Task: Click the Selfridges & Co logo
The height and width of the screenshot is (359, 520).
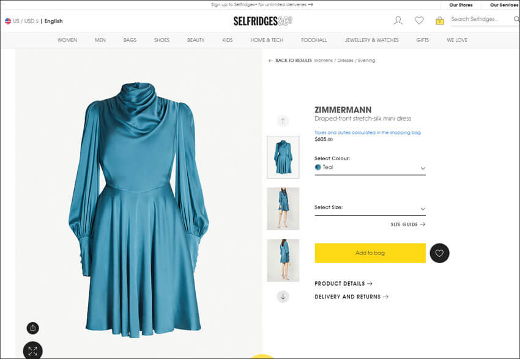Action: [x=262, y=21]
